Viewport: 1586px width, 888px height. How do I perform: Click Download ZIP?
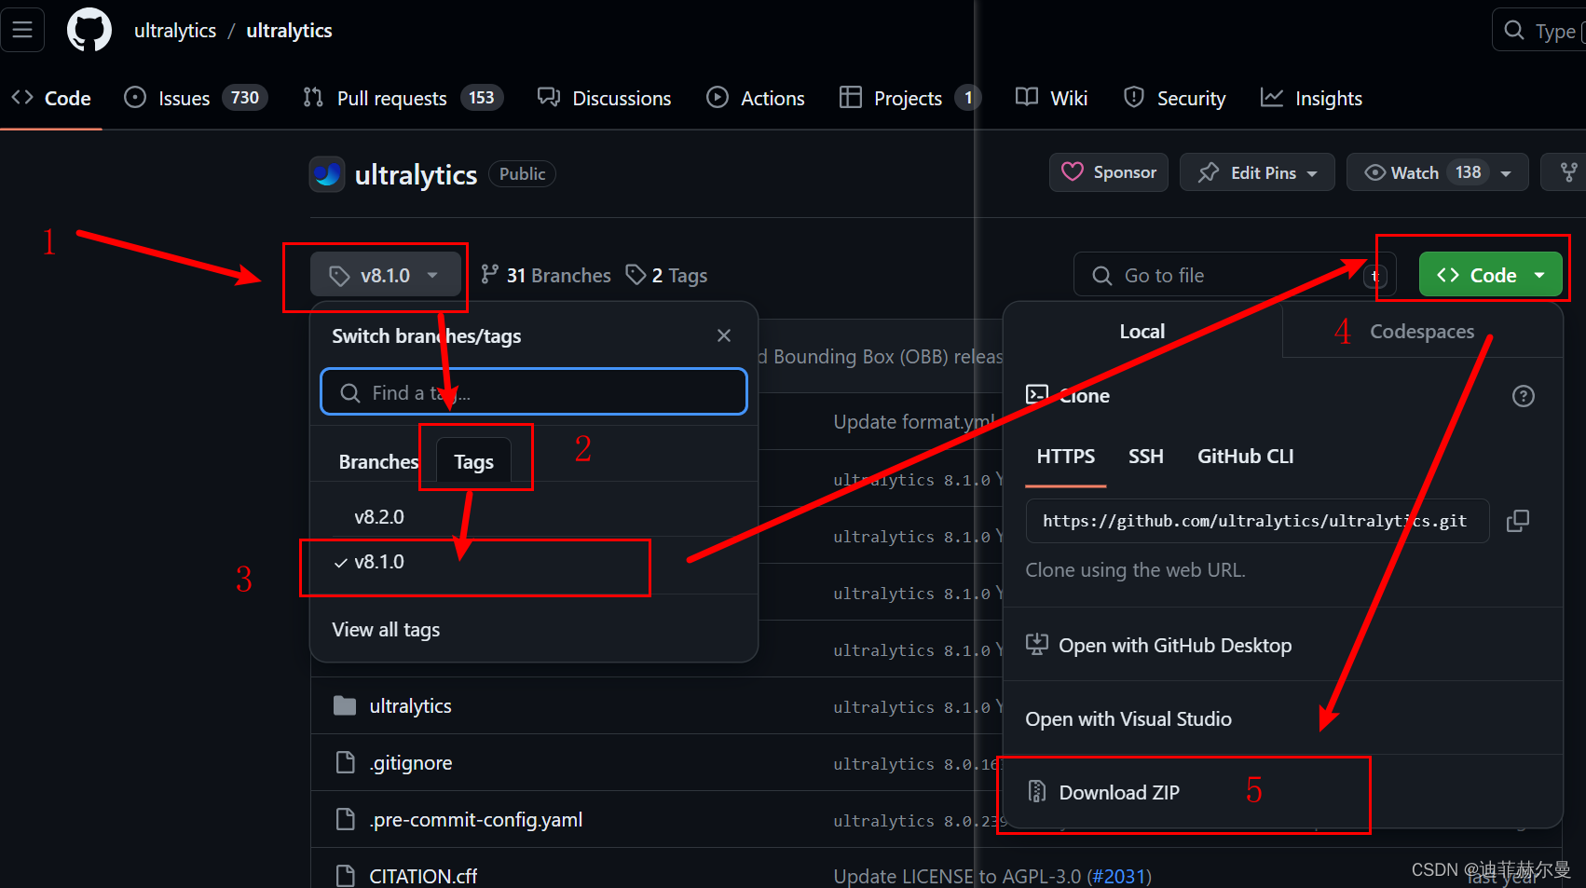(1103, 792)
